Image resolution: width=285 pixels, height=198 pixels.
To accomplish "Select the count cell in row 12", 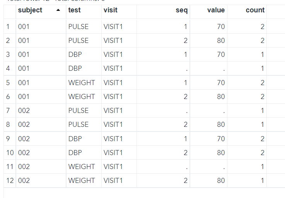I will click(262, 181).
